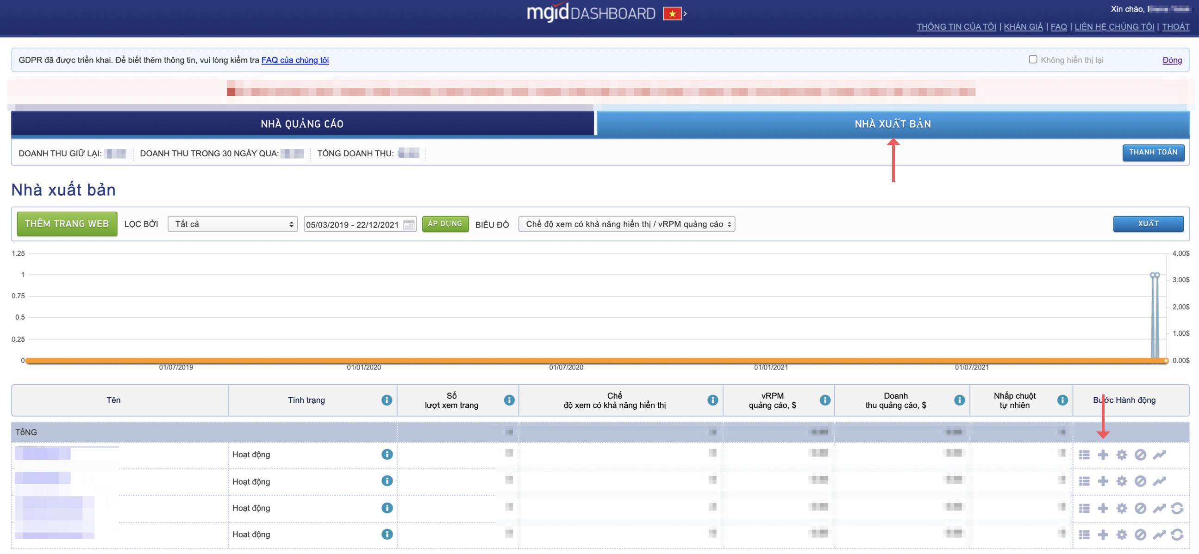Click info icon in Tình trạng column header
1199x554 pixels.
[387, 400]
